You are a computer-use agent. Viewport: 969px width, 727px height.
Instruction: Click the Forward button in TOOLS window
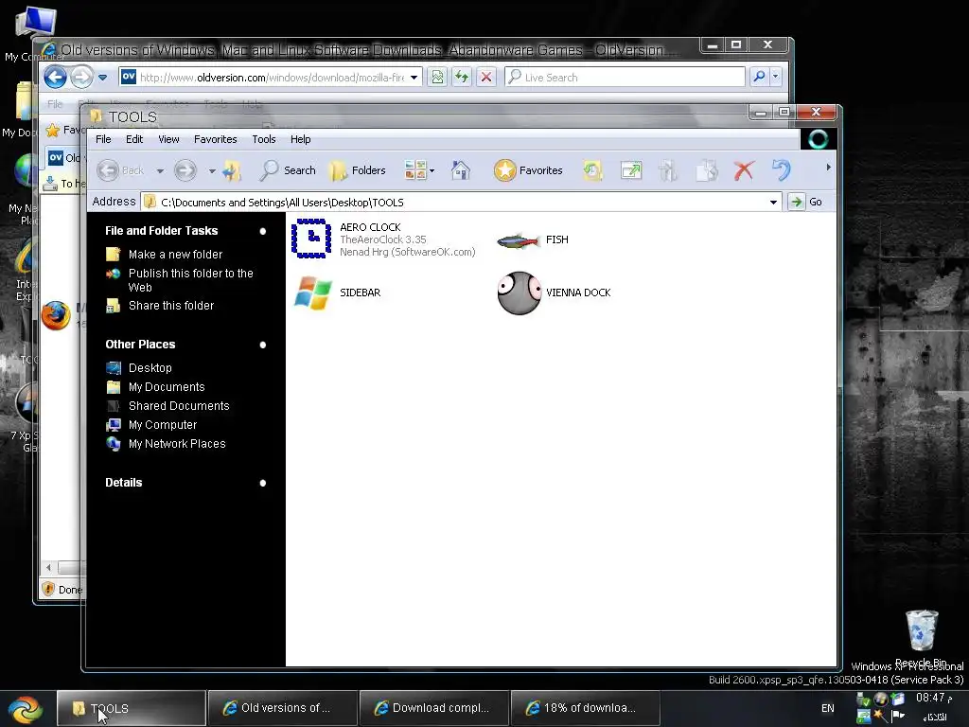click(185, 170)
